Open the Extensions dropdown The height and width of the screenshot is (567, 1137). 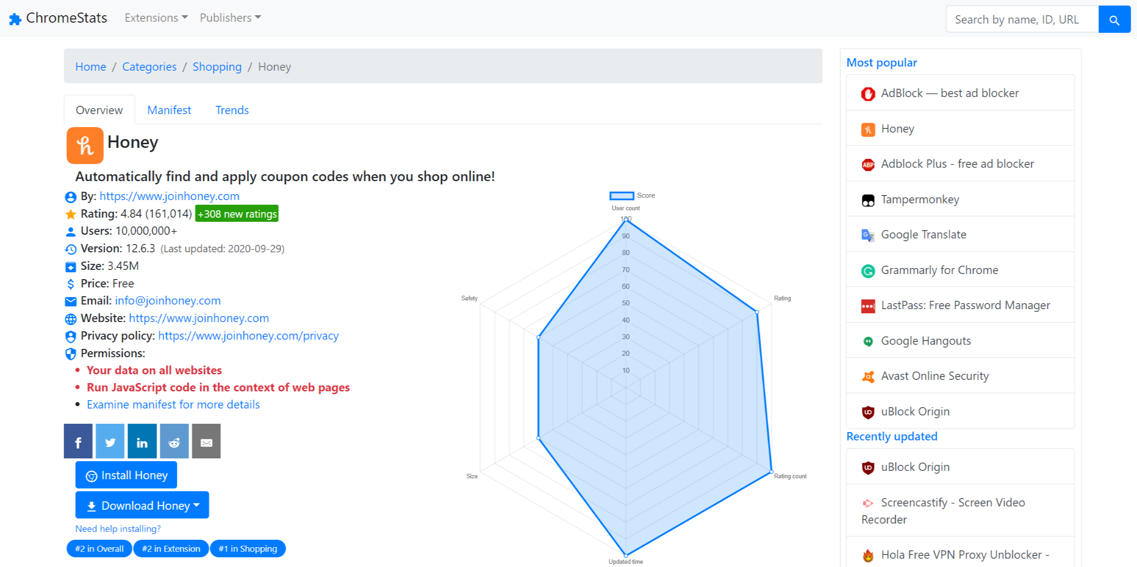pos(155,18)
